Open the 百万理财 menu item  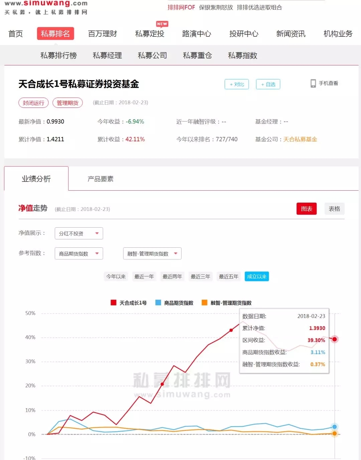coord(103,34)
